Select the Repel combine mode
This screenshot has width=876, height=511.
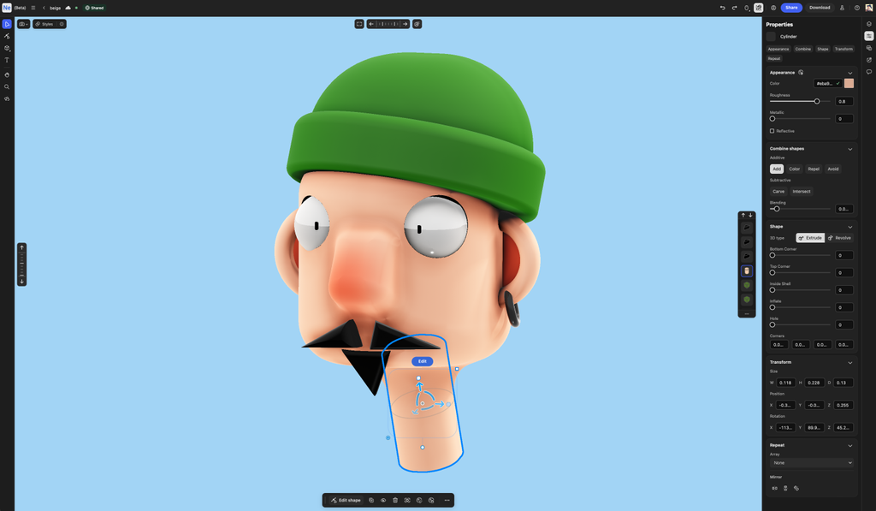[x=814, y=169]
